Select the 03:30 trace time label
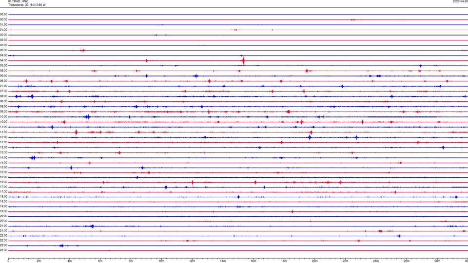Image resolution: width=468 pixels, height=263 pixels. pyautogui.click(x=4, y=50)
